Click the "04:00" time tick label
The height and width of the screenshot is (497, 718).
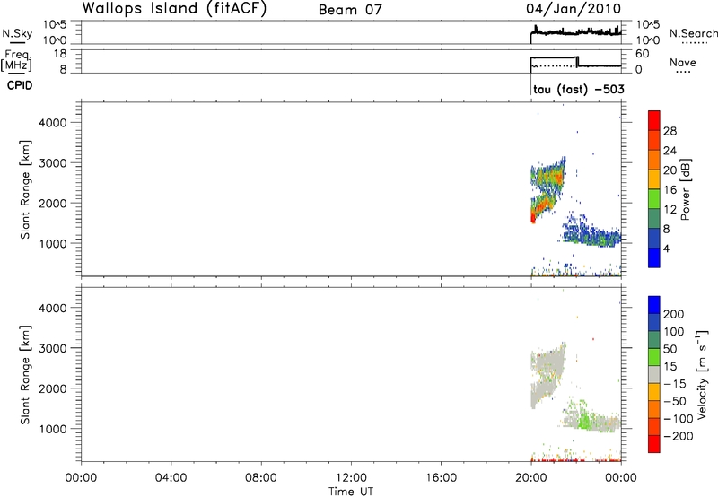tap(171, 478)
